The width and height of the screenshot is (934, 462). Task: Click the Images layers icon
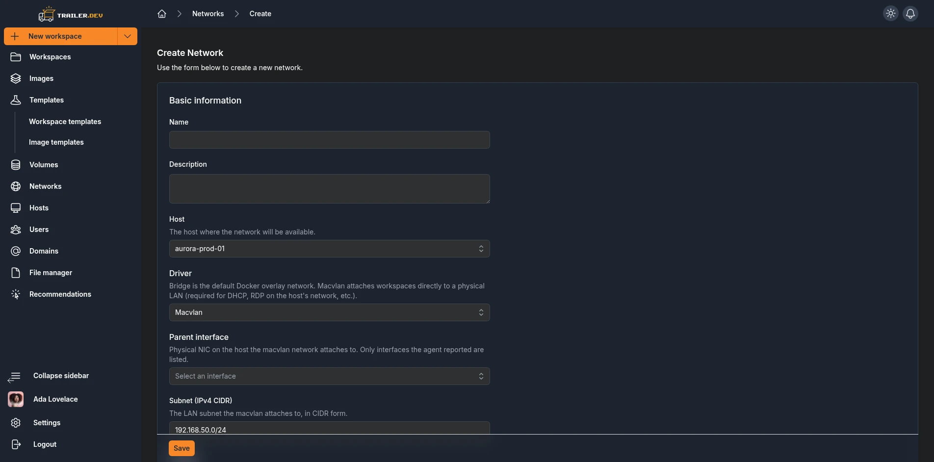16,78
